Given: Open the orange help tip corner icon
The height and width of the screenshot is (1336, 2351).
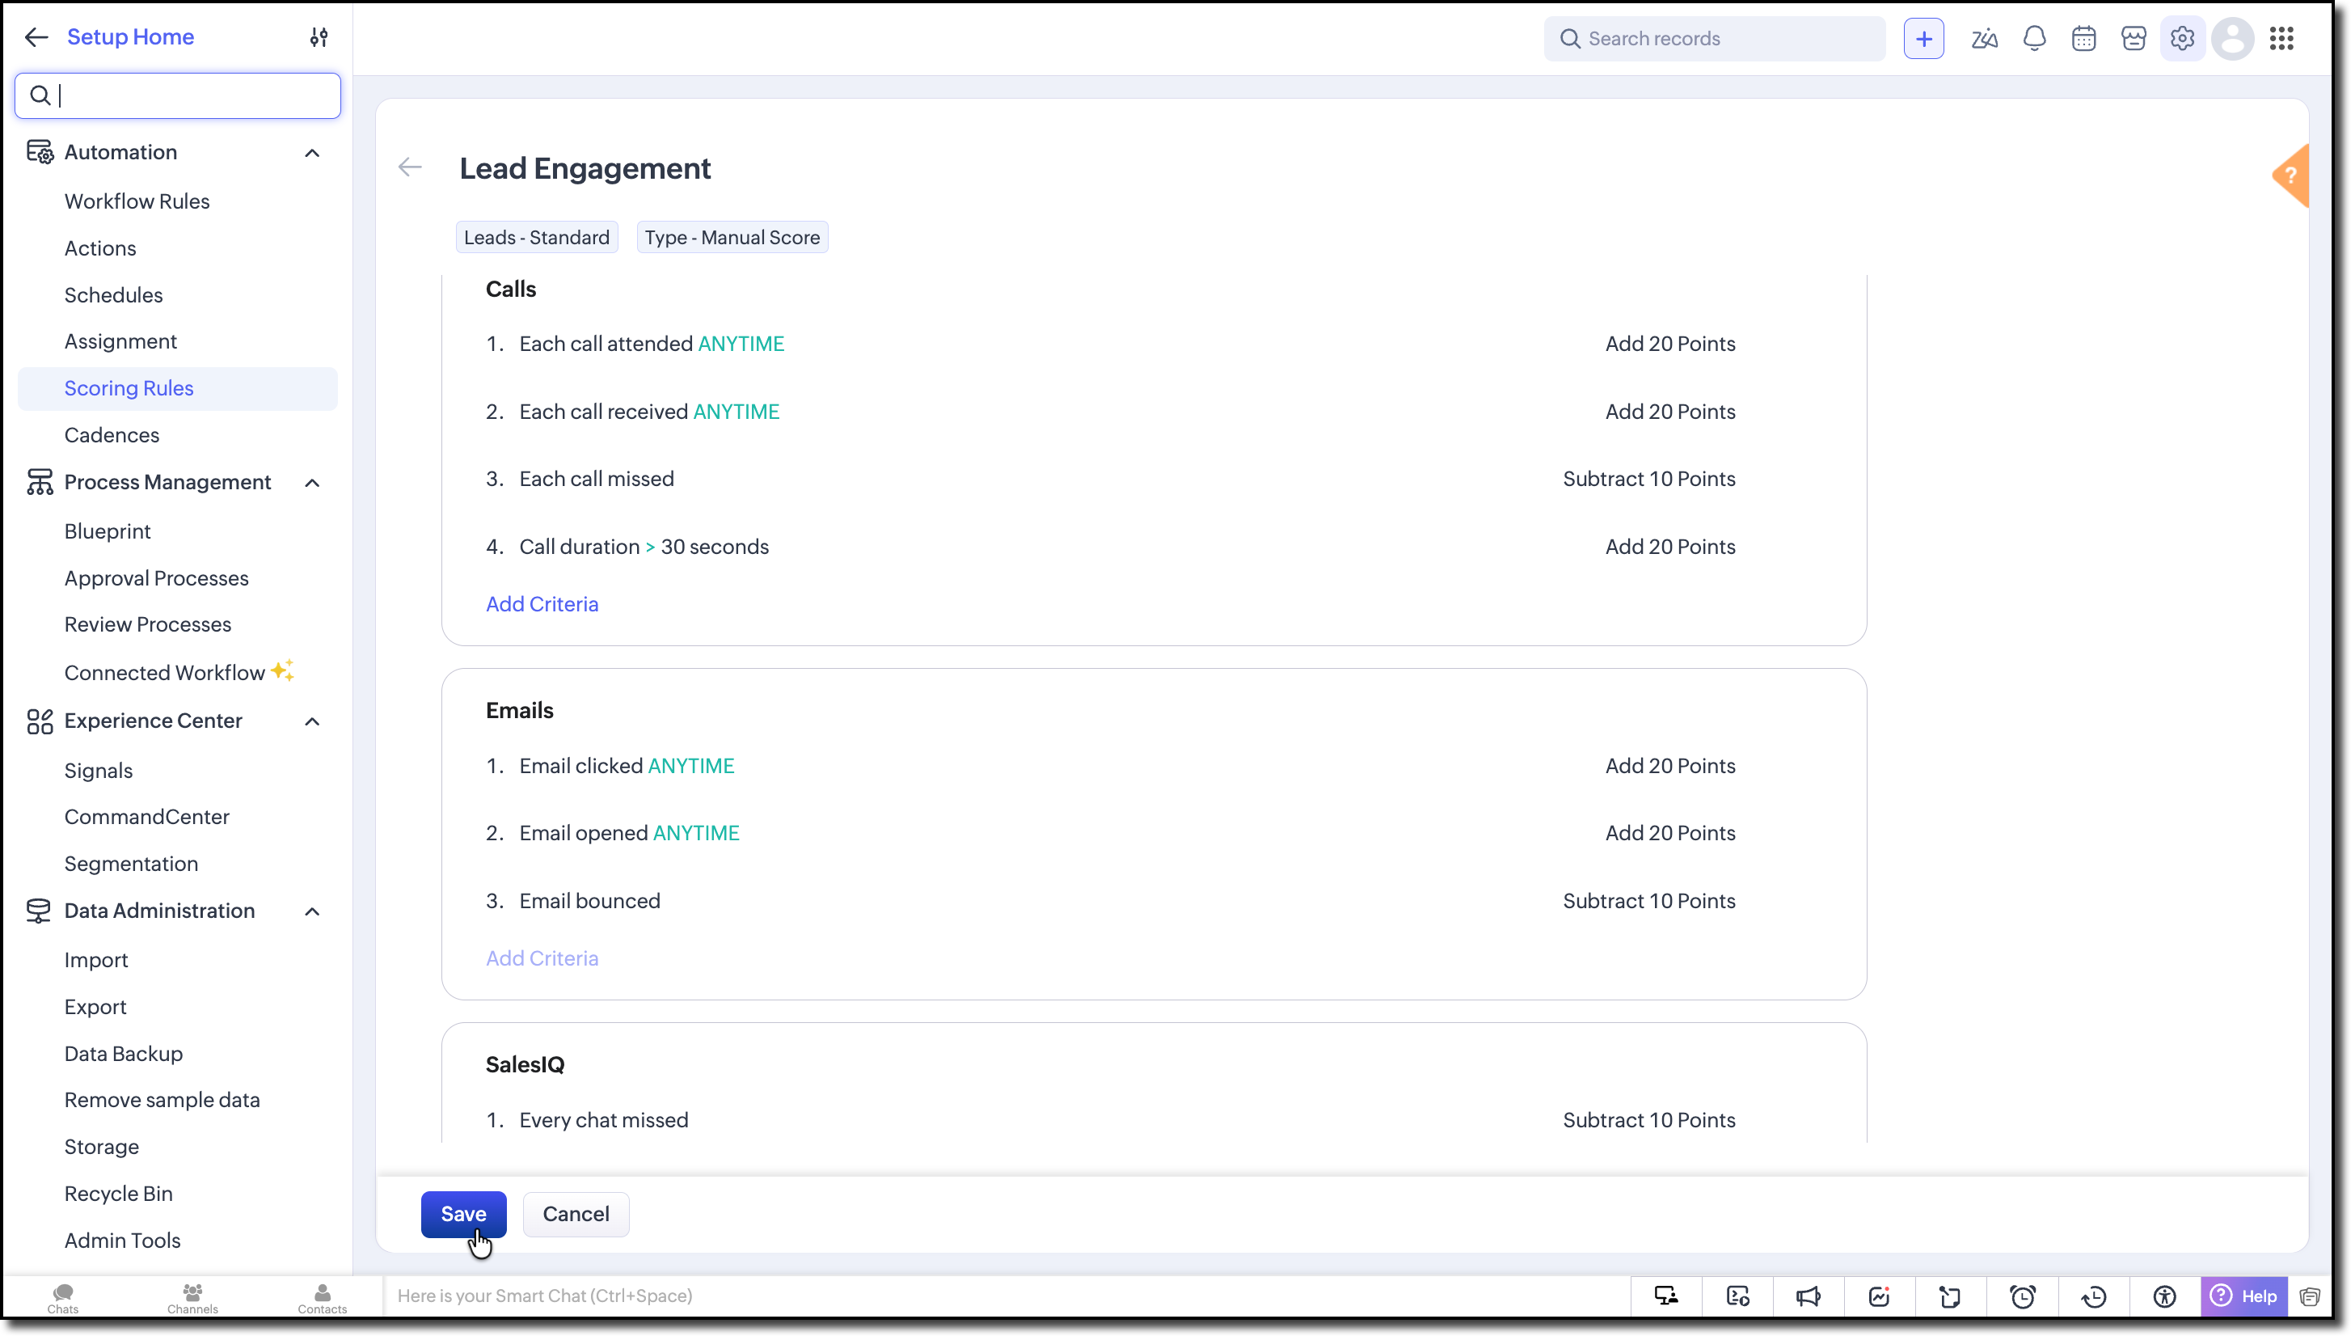Looking at the screenshot, I should (2290, 175).
